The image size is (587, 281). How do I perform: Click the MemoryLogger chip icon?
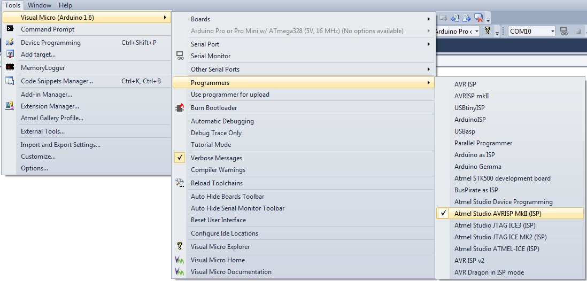pos(10,67)
